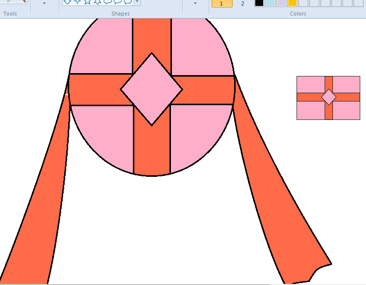366x285 pixels.
Task: Open the Size dropdown arrow
Action: (x=195, y=3)
